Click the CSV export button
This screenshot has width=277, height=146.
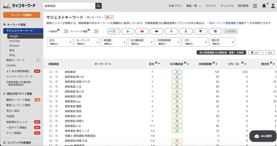270,52
